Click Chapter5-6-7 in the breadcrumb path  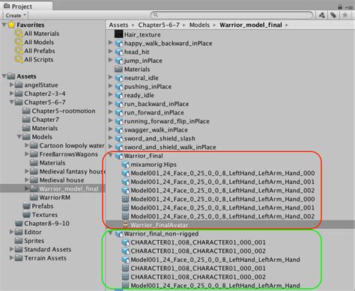[159, 25]
